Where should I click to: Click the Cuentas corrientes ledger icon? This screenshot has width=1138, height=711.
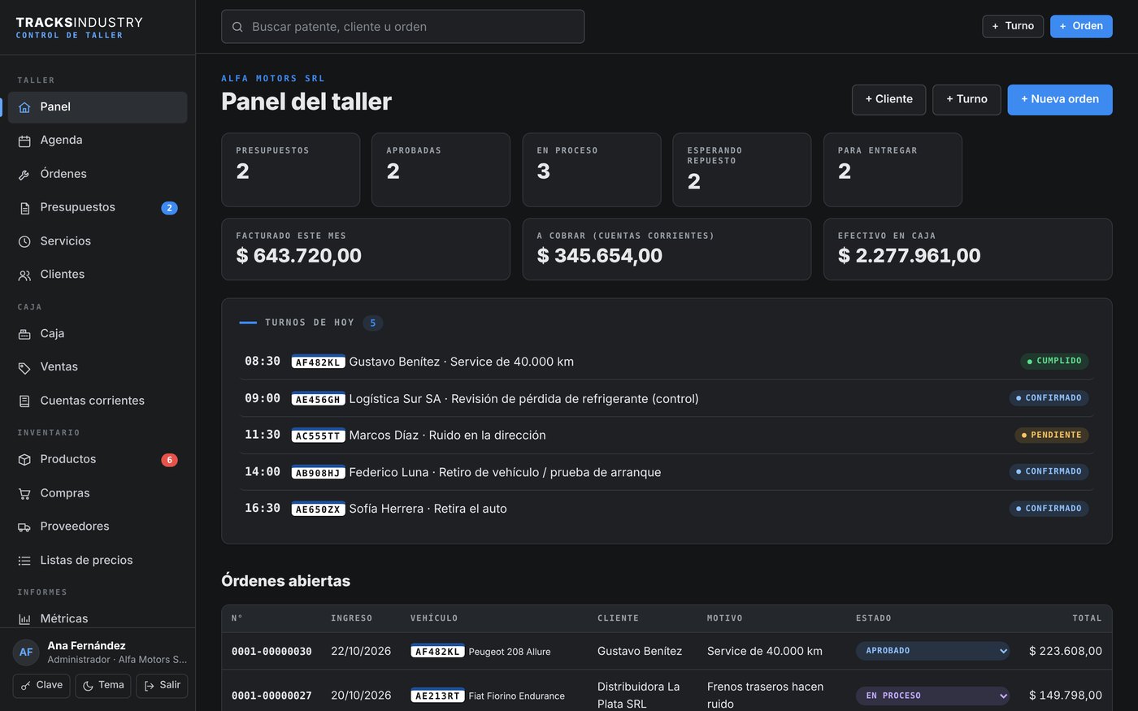[24, 401]
